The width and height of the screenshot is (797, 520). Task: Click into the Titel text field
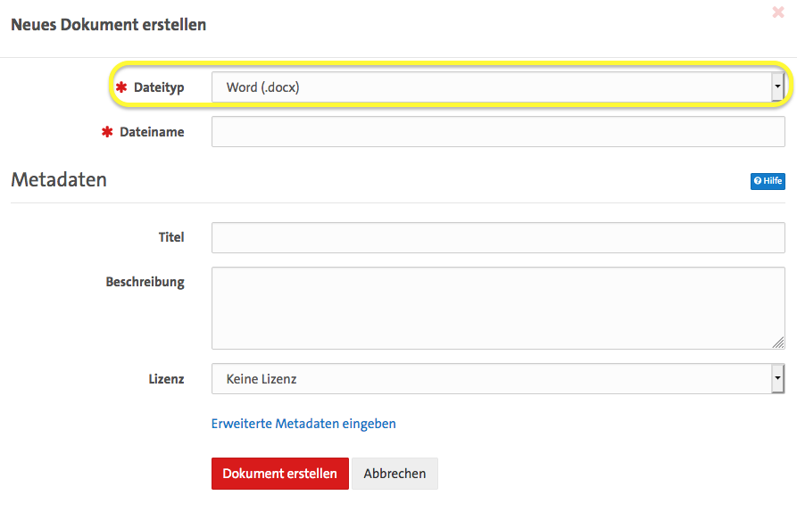[x=497, y=238]
